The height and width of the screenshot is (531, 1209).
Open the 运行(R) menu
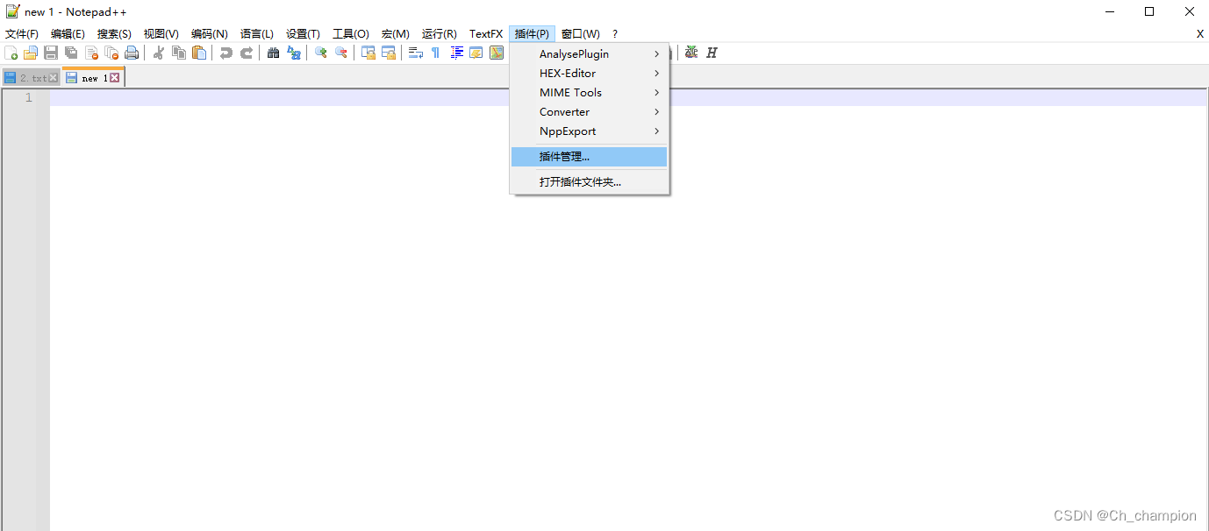coord(439,33)
